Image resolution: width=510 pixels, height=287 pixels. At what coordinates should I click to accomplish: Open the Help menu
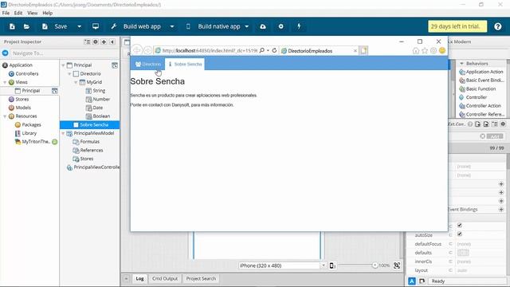click(x=48, y=13)
